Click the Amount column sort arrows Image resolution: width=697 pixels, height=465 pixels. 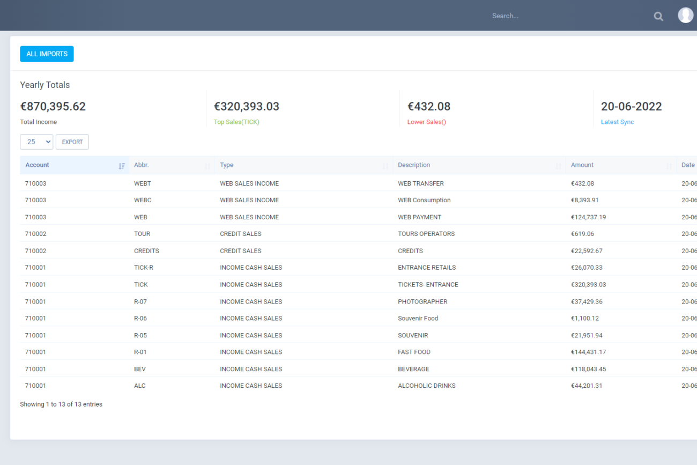pyautogui.click(x=669, y=166)
